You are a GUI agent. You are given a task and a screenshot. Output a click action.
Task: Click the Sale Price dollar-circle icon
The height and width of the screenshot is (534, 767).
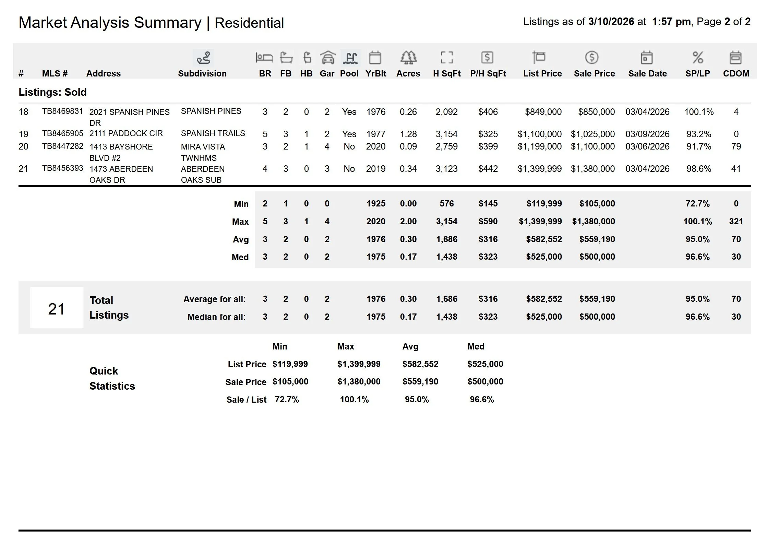[592, 58]
